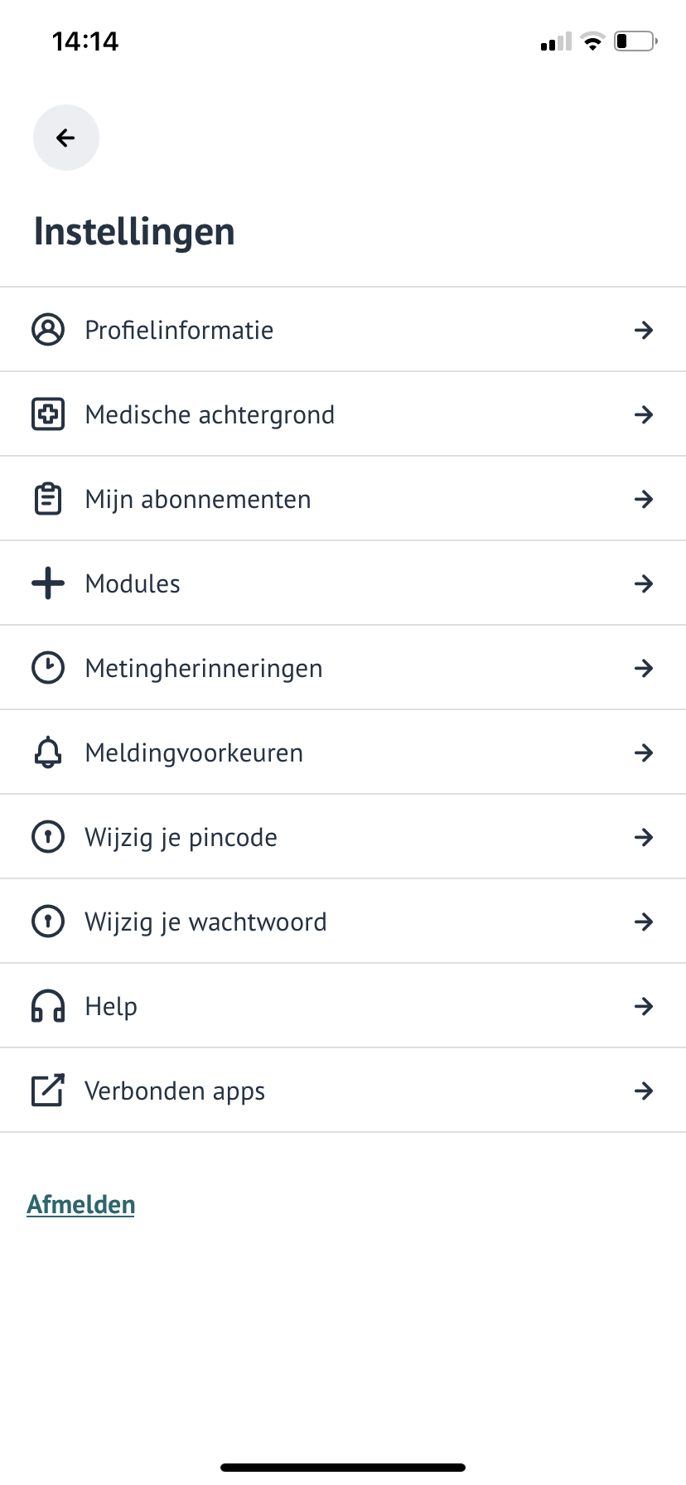The height and width of the screenshot is (1485, 686).
Task: Expand Modules using its right arrow
Action: tap(644, 583)
